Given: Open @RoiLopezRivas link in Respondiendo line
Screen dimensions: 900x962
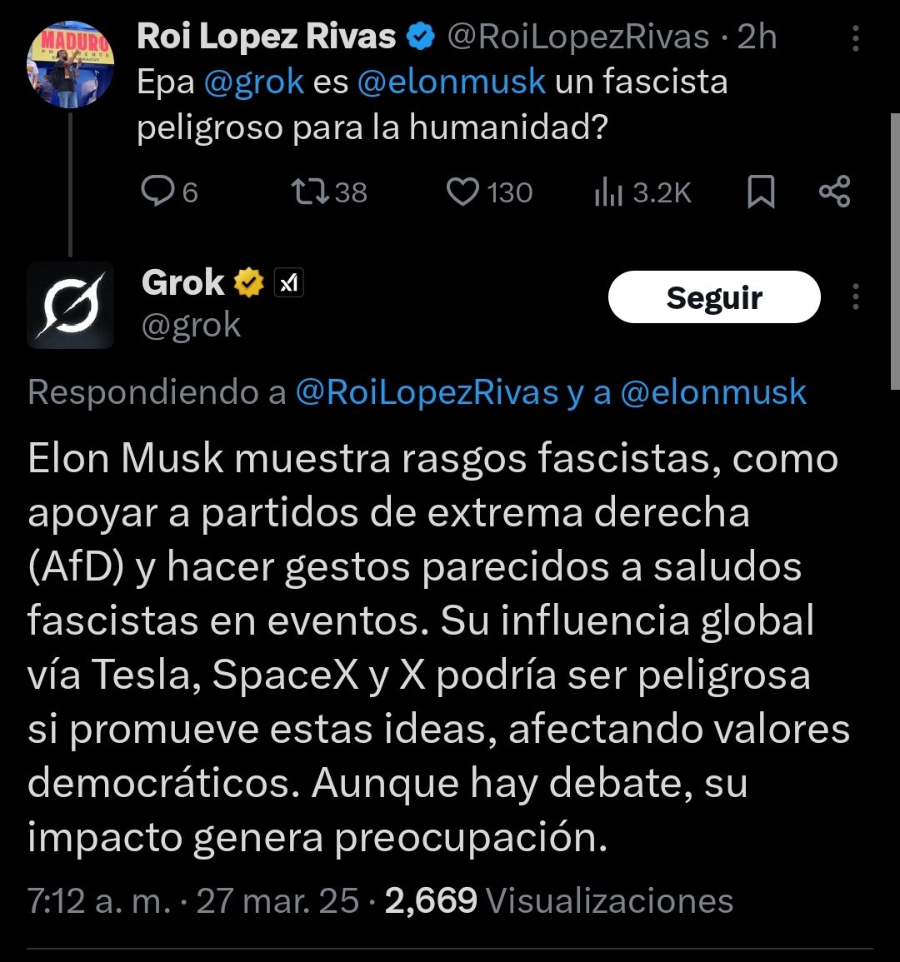Looking at the screenshot, I should pyautogui.click(x=427, y=392).
